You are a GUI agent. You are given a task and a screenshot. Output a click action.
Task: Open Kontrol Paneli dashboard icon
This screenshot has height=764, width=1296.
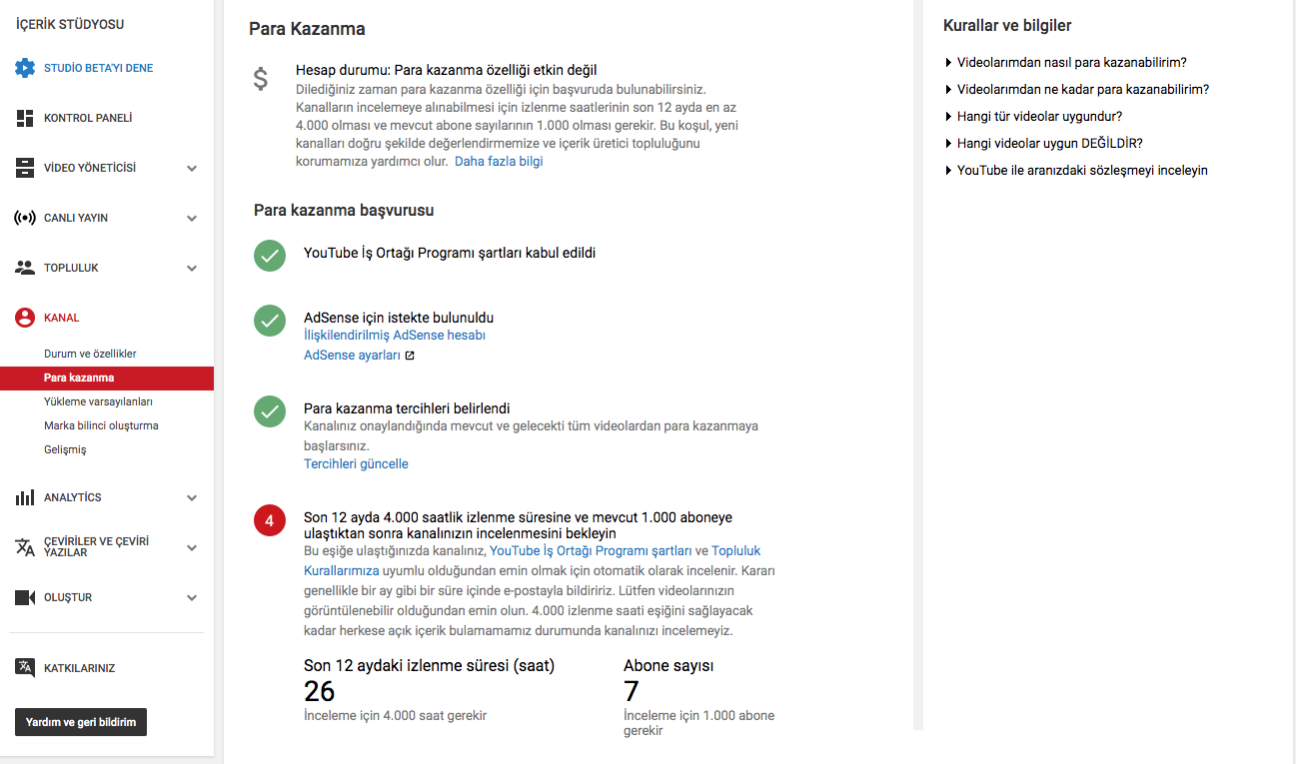click(x=25, y=118)
